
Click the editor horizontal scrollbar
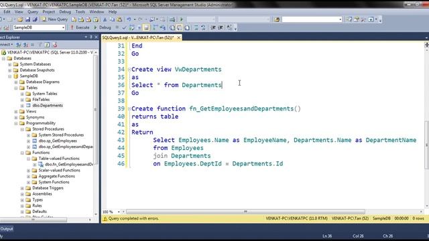pos(245,212)
